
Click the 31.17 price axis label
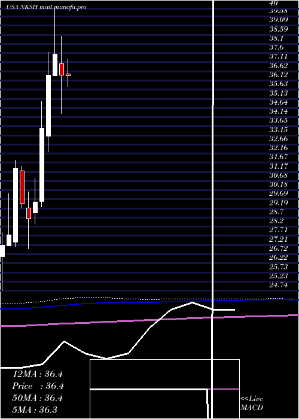point(278,166)
